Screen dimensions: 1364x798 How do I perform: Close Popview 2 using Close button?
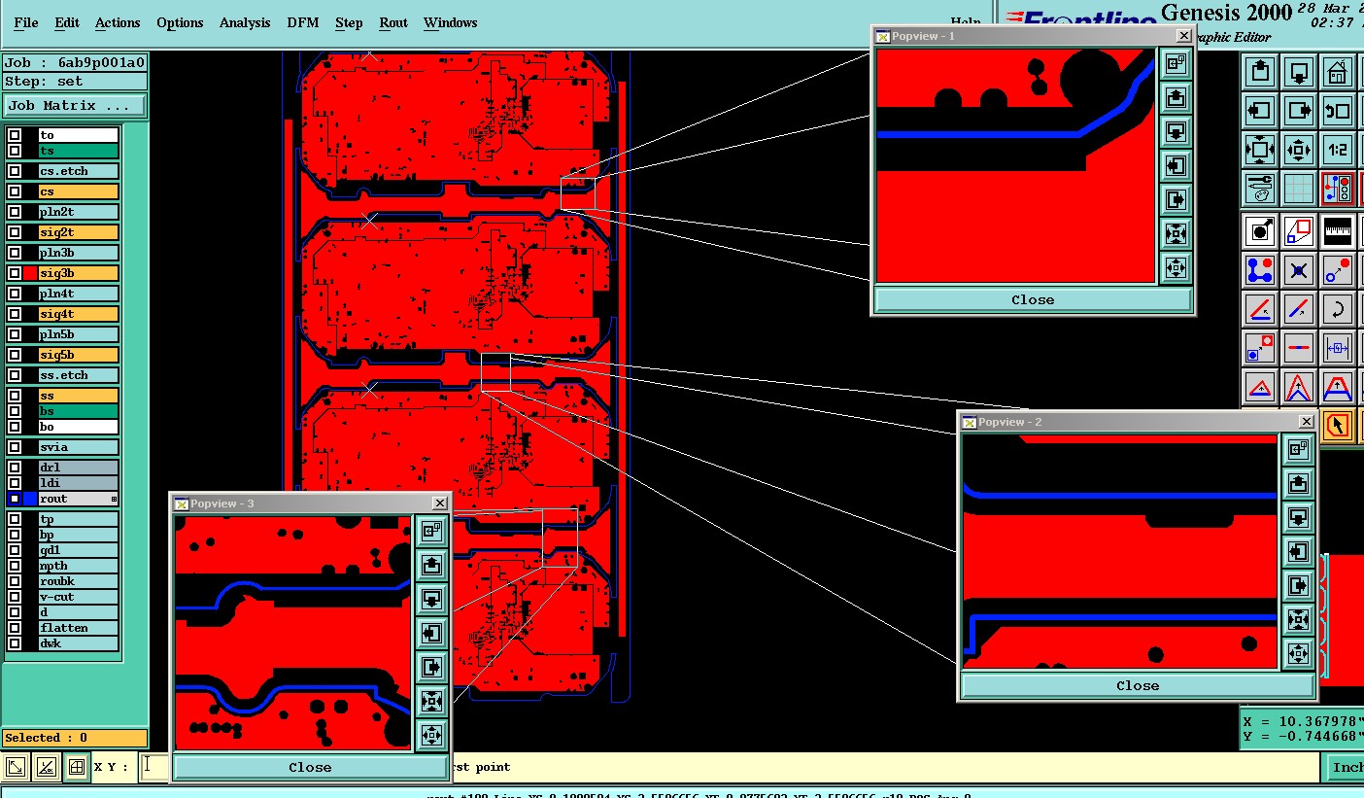[x=1138, y=685]
